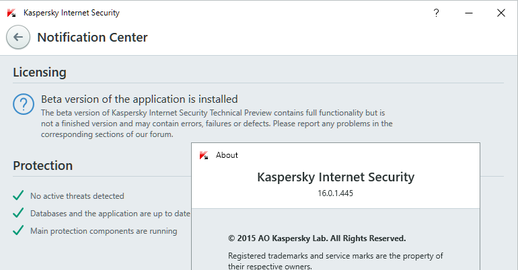Click checkmark beside Databases are up to date
This screenshot has width=518, height=270.
(x=18, y=213)
